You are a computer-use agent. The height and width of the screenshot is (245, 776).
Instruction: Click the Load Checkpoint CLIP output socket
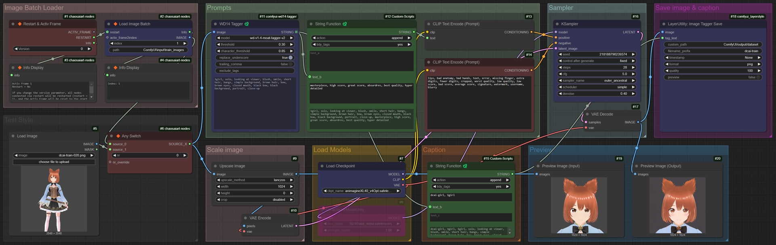coord(403,180)
